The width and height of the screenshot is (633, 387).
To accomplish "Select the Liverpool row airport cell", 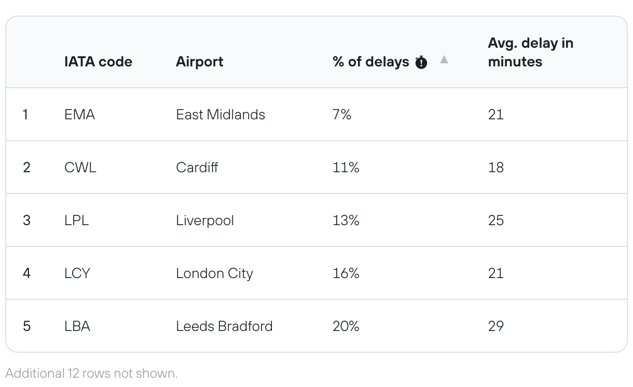I will pos(205,220).
